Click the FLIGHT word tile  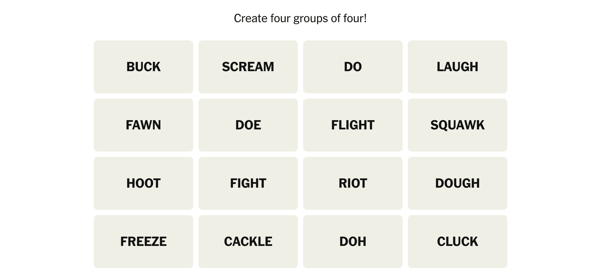click(x=353, y=125)
